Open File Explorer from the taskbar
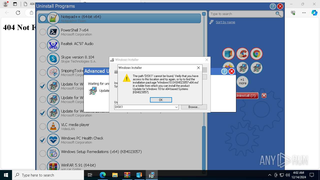The width and height of the screenshot is (320, 180). 115,175
